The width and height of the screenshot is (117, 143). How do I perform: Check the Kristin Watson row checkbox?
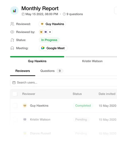point(15,120)
